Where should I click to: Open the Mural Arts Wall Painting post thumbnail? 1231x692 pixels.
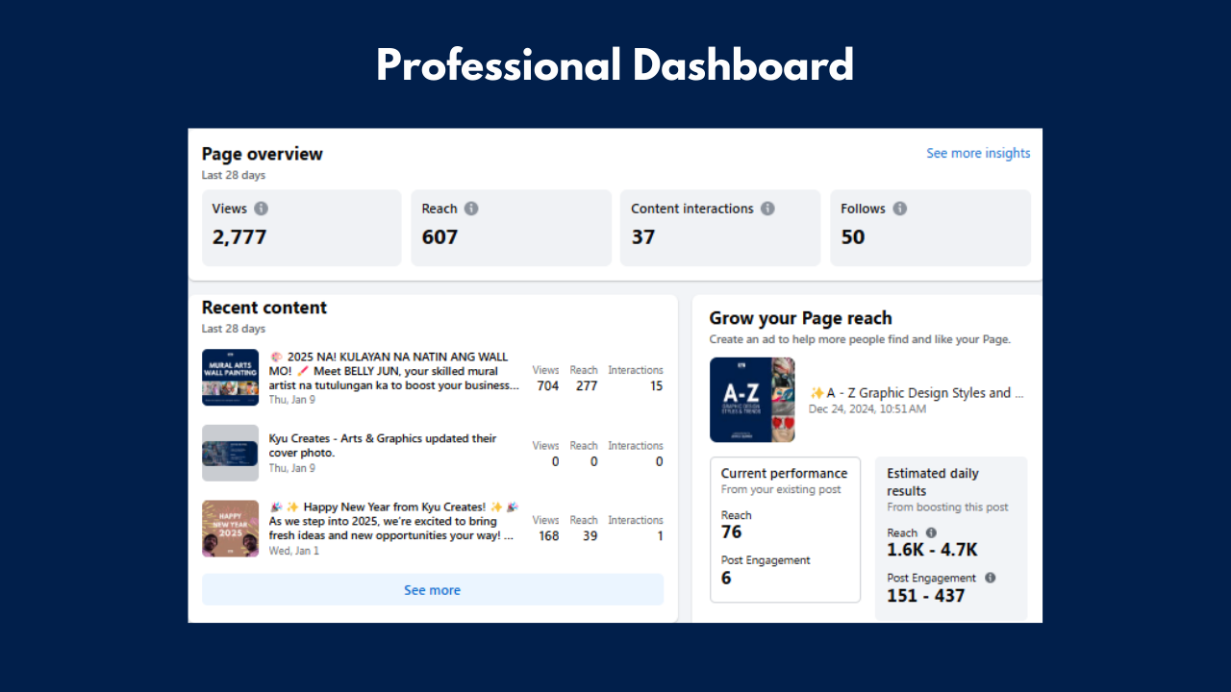(230, 377)
